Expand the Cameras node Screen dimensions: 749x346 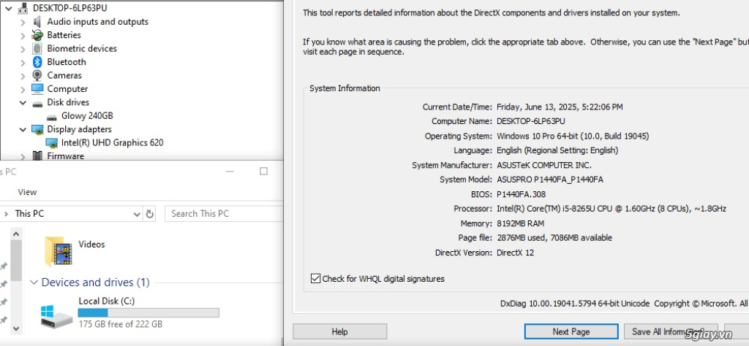pos(23,76)
